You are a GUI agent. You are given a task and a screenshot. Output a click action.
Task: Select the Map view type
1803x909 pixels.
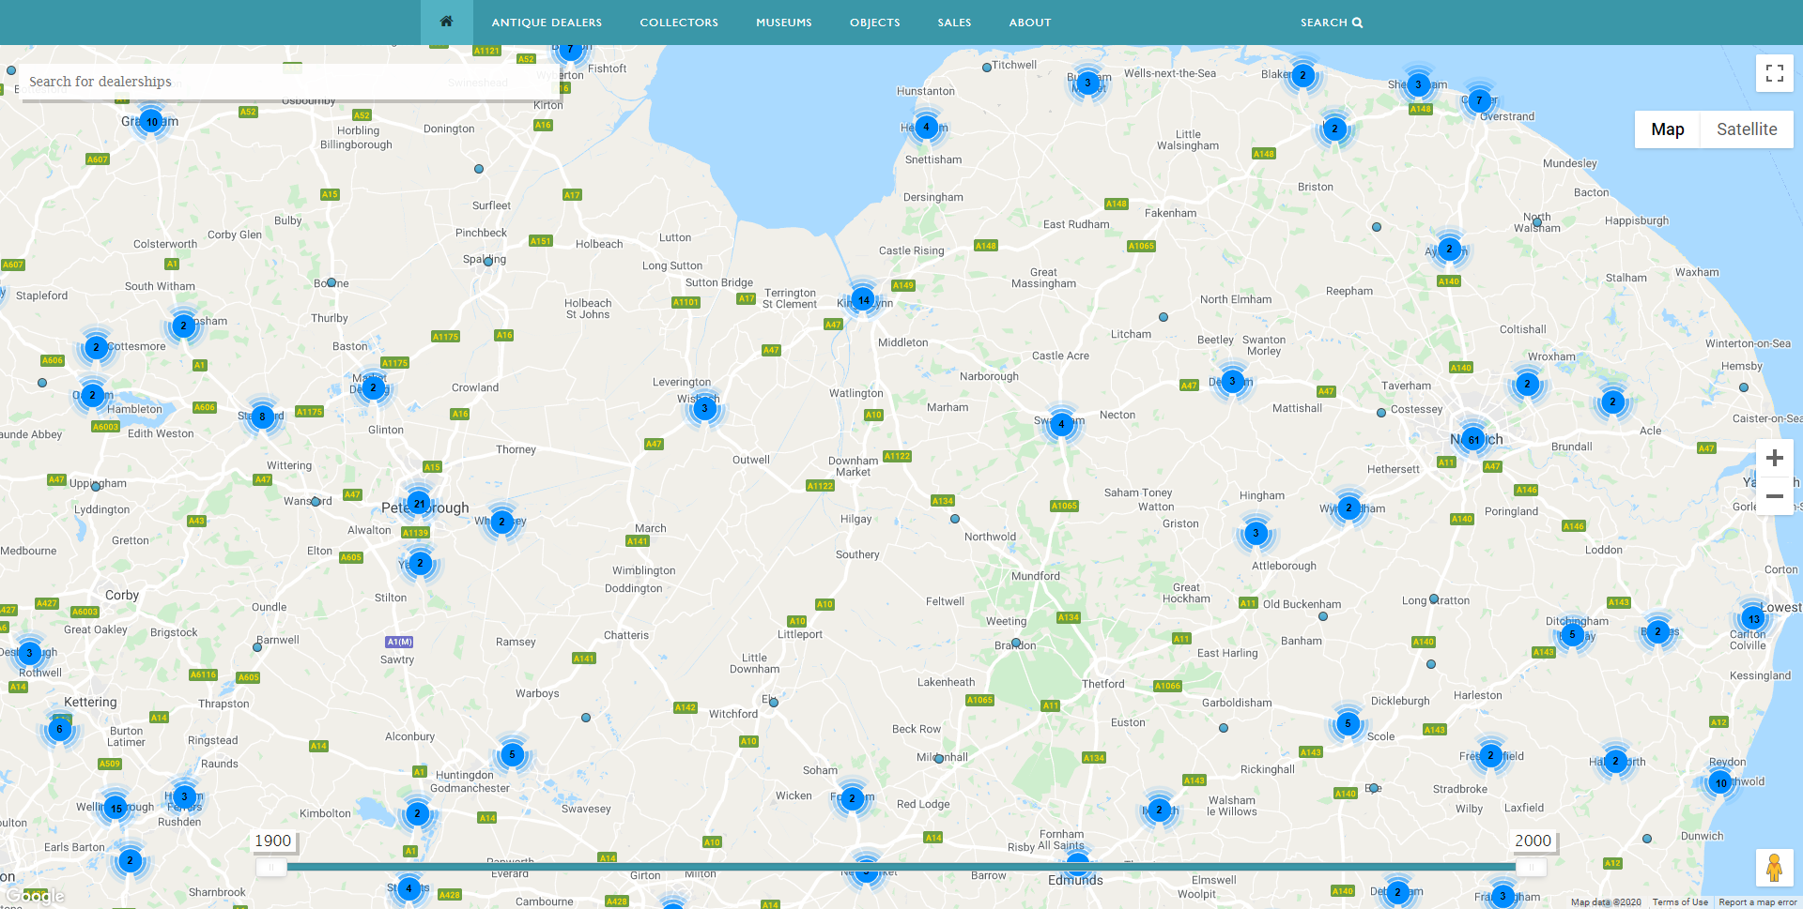tap(1667, 129)
